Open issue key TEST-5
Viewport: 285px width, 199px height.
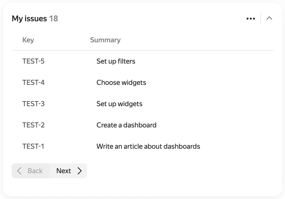(33, 61)
